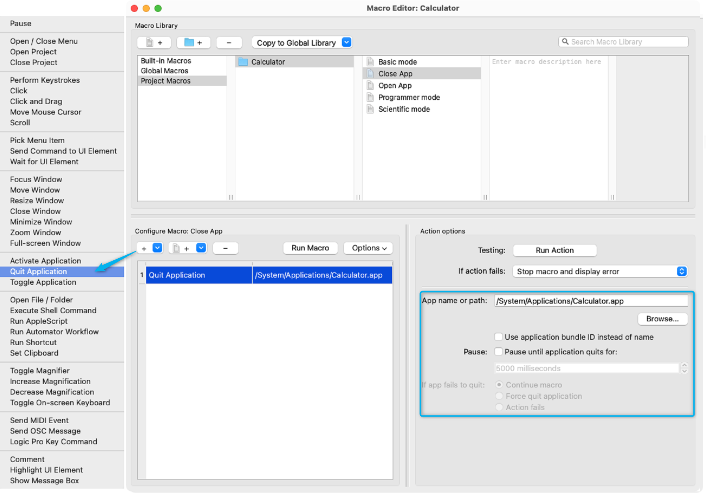The width and height of the screenshot is (706, 493).
Task: Click the add action plus button
Action: [x=144, y=248]
